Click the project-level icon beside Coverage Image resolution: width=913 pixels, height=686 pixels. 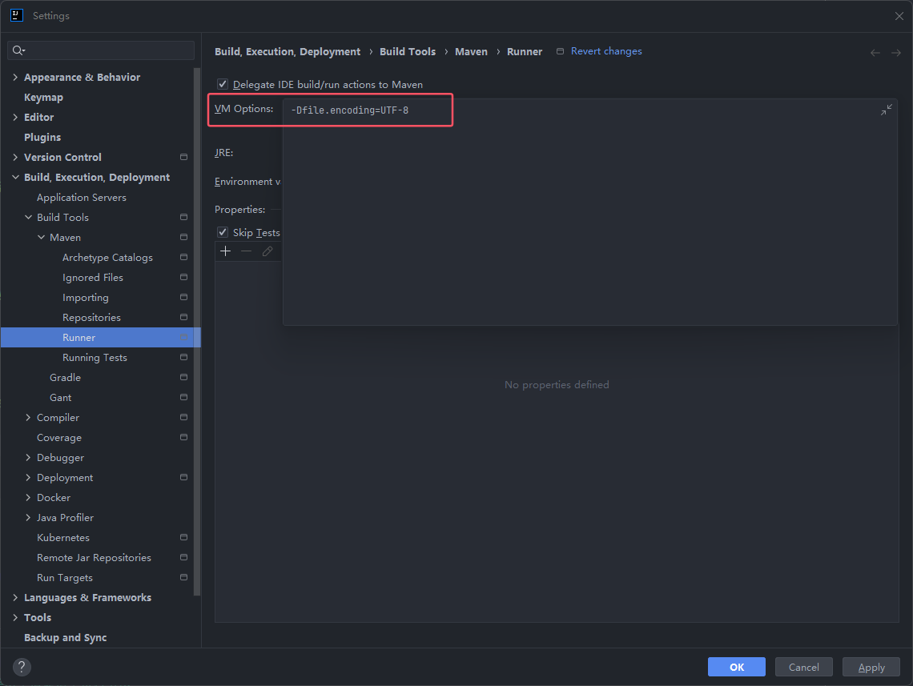[x=183, y=437]
